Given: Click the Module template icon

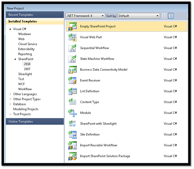Looking at the screenshot, I should [73, 113].
